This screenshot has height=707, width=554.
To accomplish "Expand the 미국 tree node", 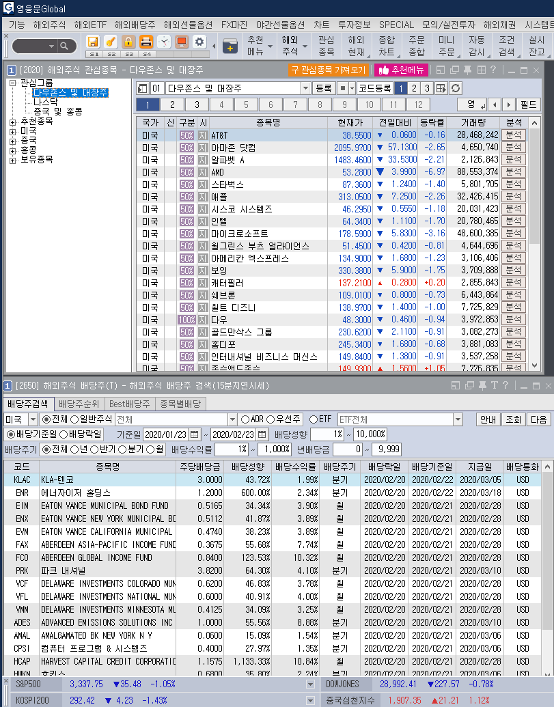I will [12, 132].
